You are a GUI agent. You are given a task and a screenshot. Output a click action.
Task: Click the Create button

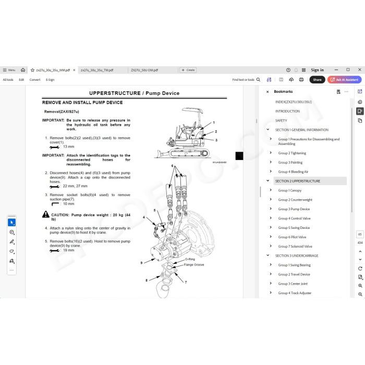tap(188, 70)
